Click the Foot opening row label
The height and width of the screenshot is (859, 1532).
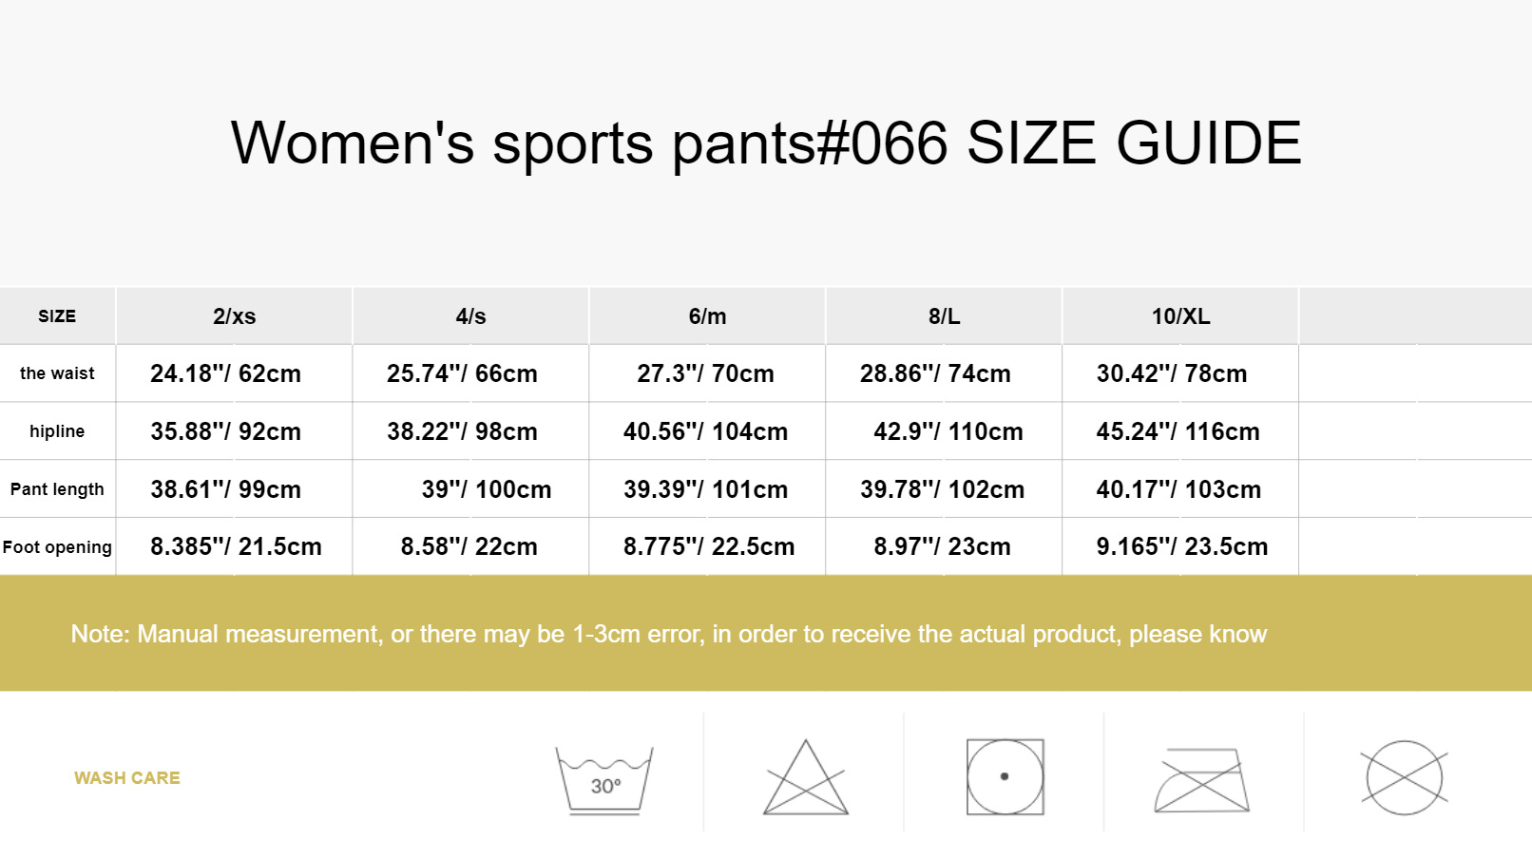[x=57, y=547]
